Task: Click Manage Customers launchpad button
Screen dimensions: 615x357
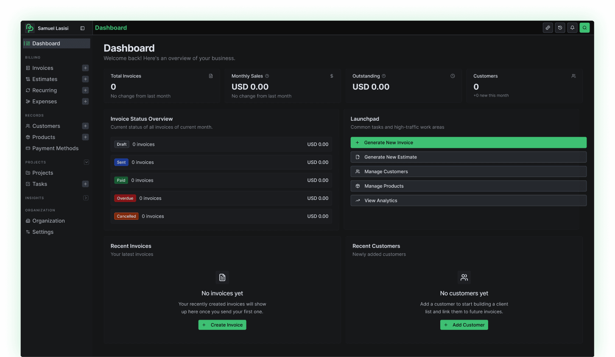Action: 469,172
